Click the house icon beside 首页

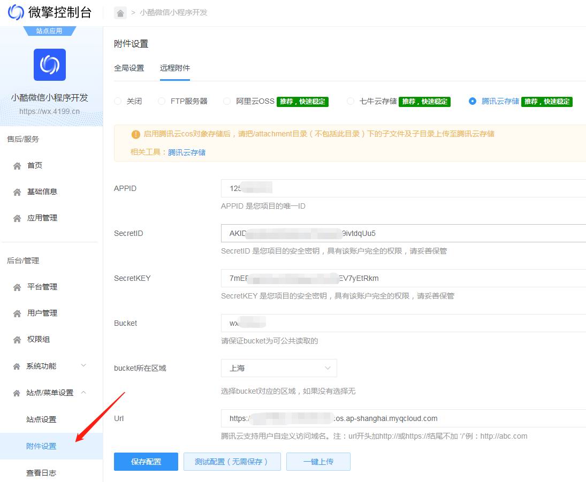point(17,165)
